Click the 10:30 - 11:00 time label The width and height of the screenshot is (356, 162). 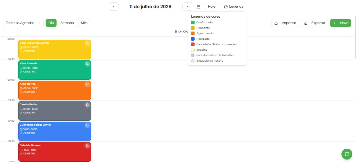[x=30, y=150]
